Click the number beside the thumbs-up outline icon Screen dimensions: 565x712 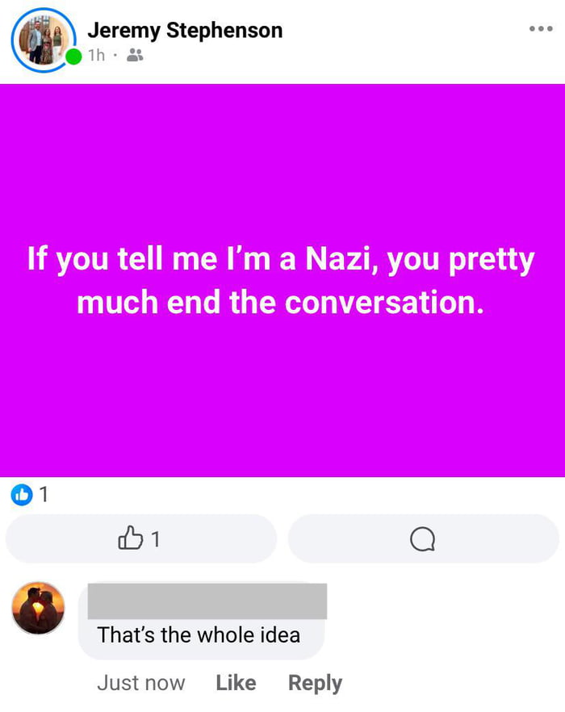156,538
